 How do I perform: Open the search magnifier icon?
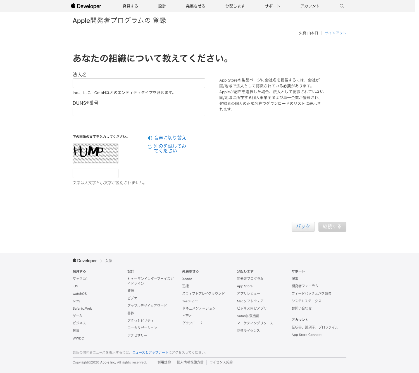pos(342,6)
